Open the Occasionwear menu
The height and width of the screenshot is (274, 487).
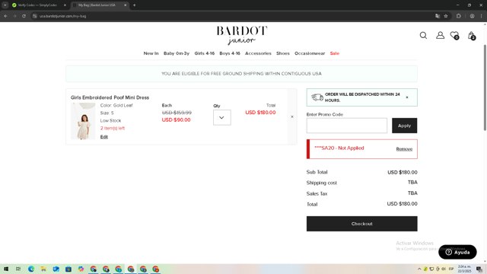pyautogui.click(x=310, y=53)
